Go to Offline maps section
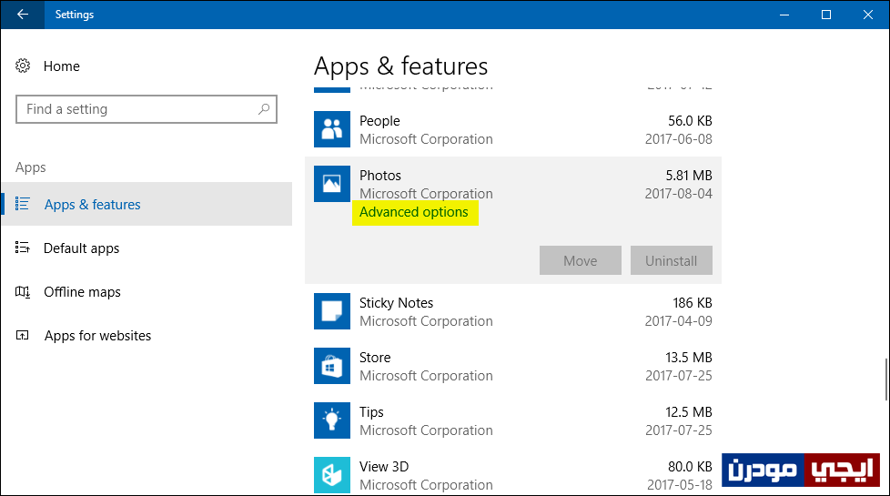890x496 pixels. 82,292
